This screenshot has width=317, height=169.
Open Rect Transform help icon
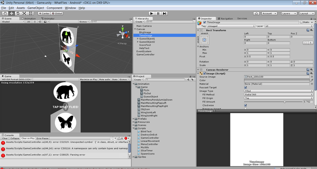pos(308,30)
